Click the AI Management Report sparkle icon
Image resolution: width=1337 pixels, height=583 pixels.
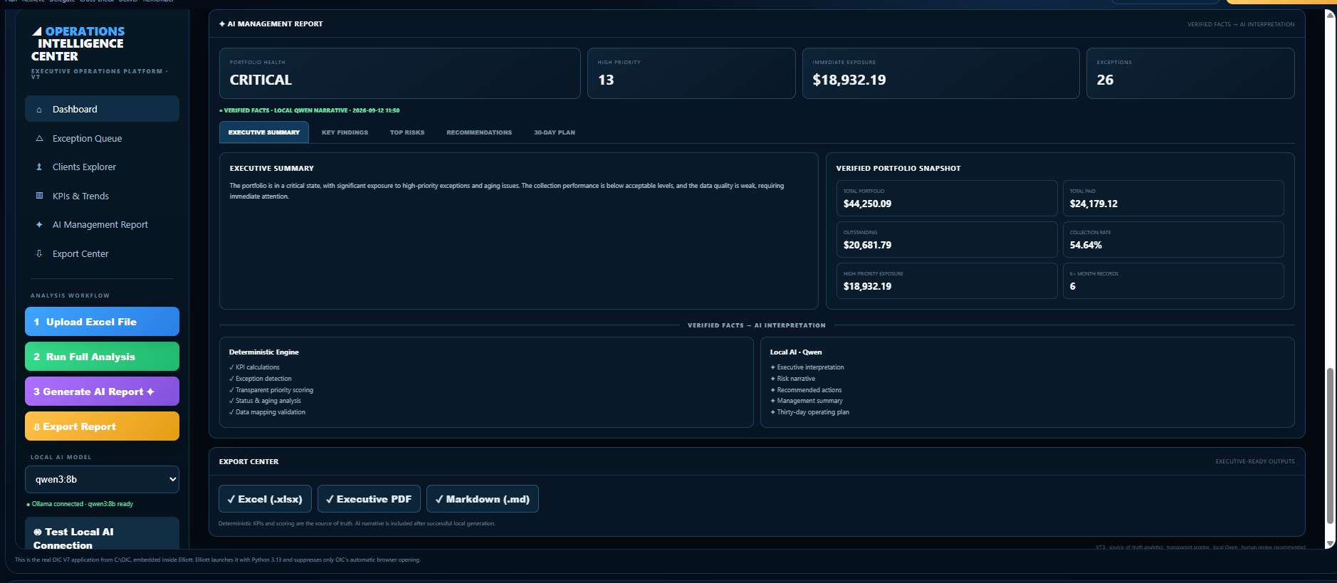[39, 225]
